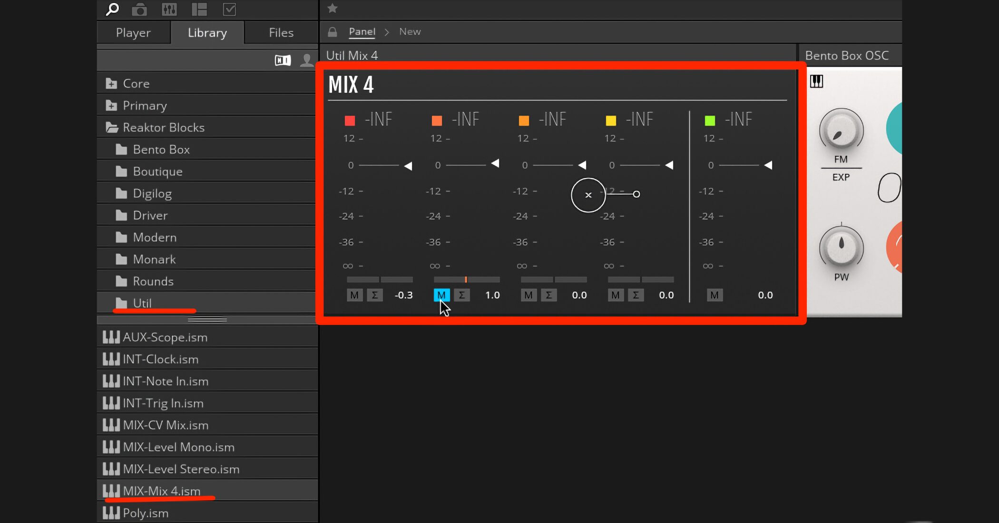Open the search magnifier tool

tap(112, 9)
